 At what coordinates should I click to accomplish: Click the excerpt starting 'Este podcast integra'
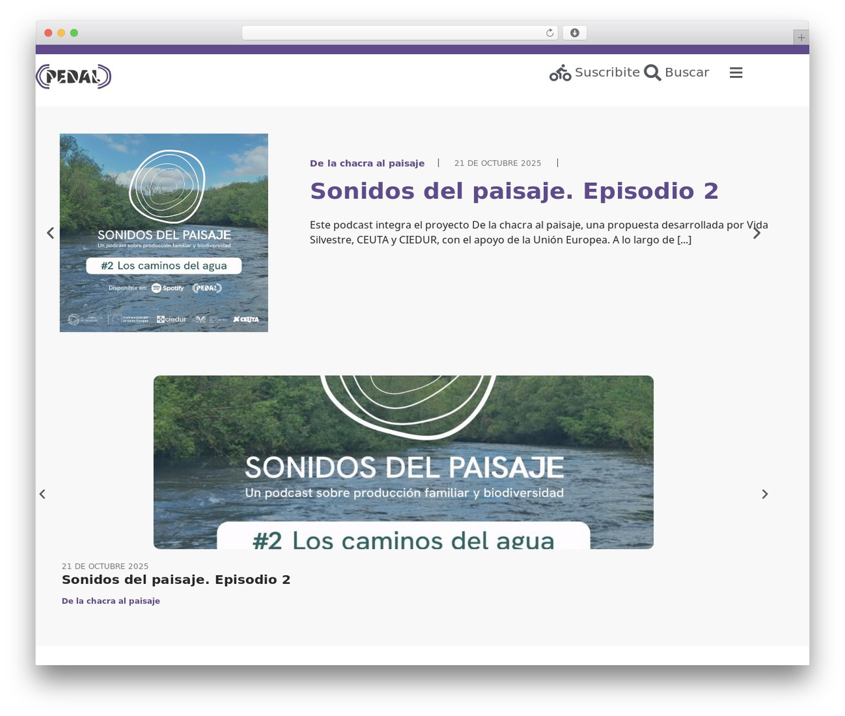point(539,233)
